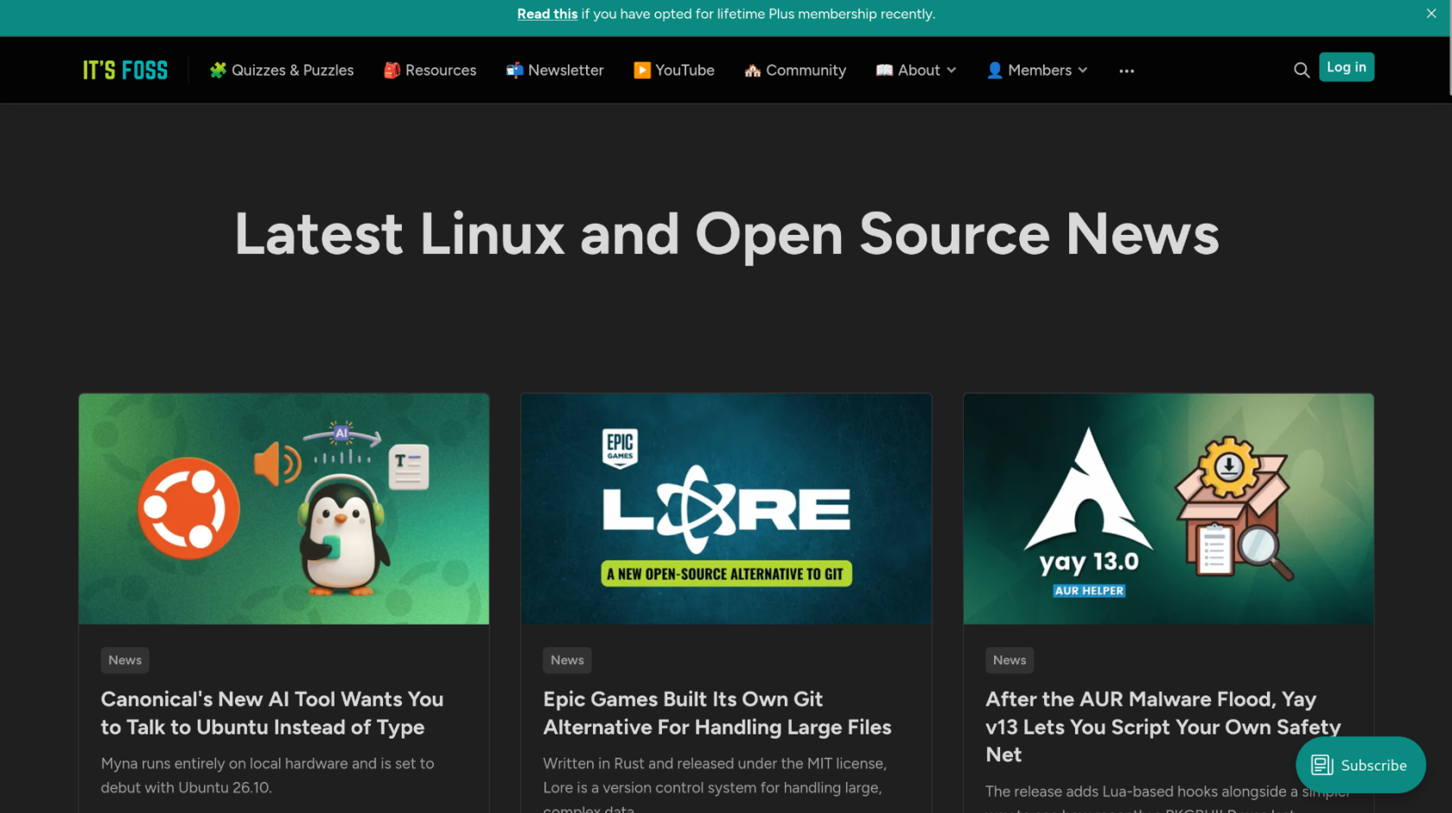Dismiss the top announcement banner
The height and width of the screenshot is (813, 1452).
(1431, 14)
